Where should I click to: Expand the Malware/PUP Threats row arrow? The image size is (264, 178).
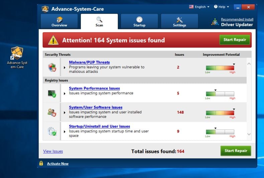coord(64,67)
